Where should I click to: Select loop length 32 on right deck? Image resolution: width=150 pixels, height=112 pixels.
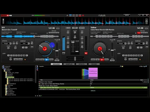139,55
